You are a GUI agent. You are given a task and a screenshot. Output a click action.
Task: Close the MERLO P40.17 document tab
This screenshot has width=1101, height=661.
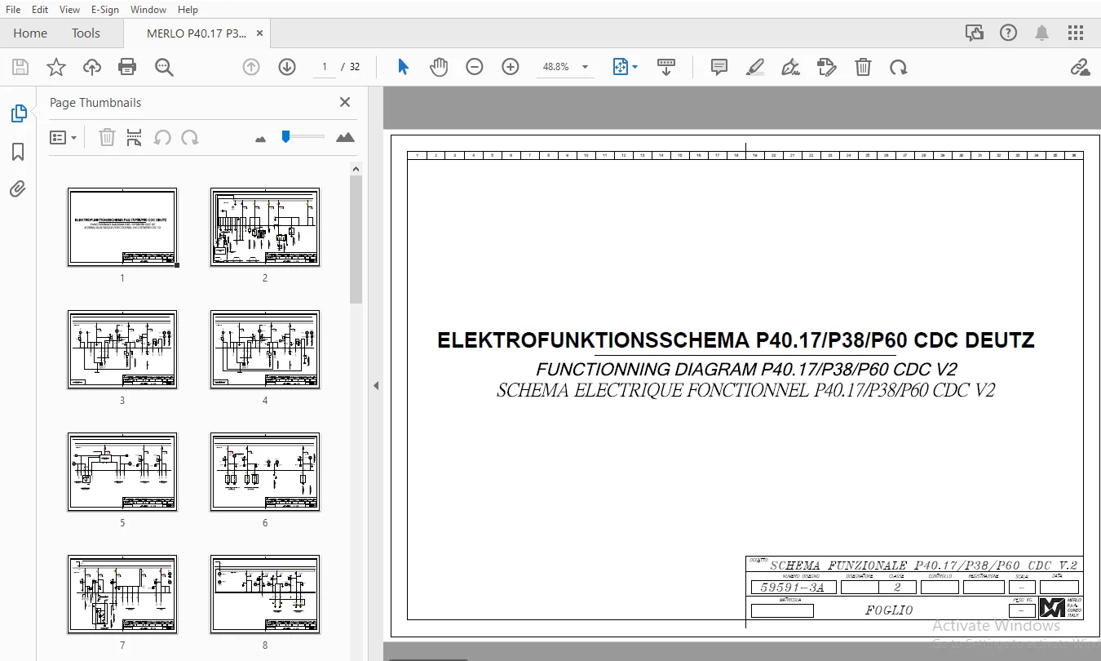coord(260,33)
